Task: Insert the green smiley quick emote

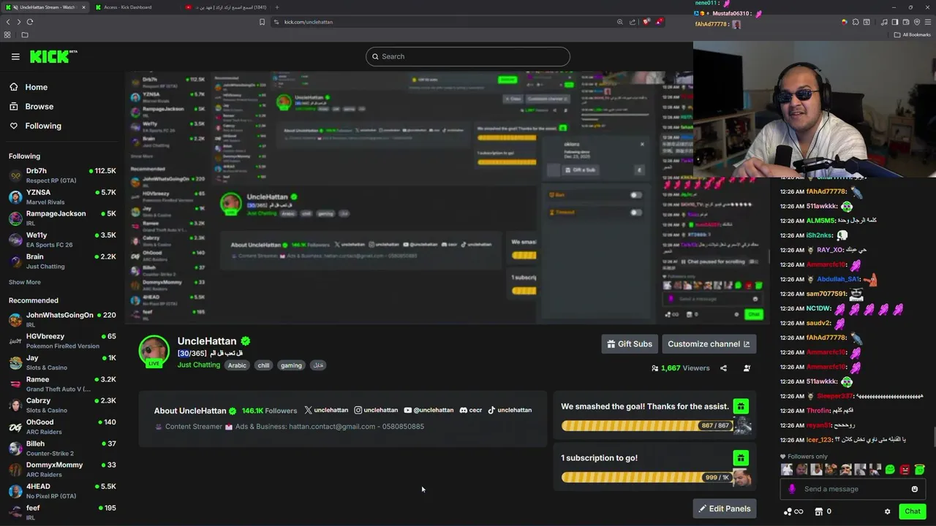Action: tap(890, 470)
